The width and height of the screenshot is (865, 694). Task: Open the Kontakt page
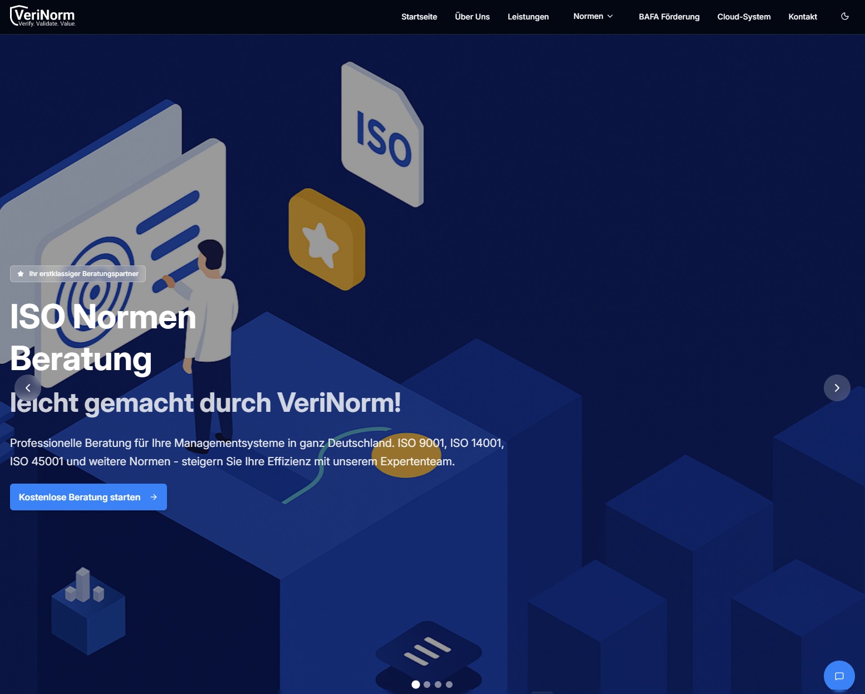click(x=802, y=17)
